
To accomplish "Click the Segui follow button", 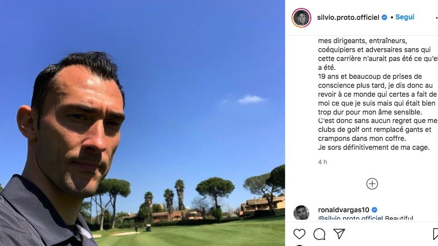I will (x=405, y=17).
